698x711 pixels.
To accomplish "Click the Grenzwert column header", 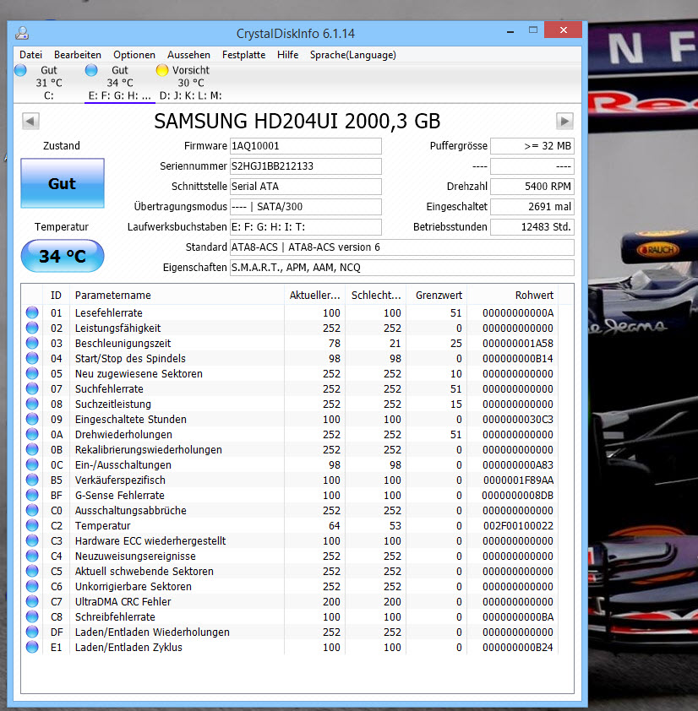I will click(437, 296).
